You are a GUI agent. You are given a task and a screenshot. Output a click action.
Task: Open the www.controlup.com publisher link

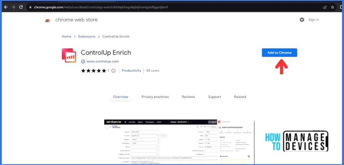pos(103,61)
